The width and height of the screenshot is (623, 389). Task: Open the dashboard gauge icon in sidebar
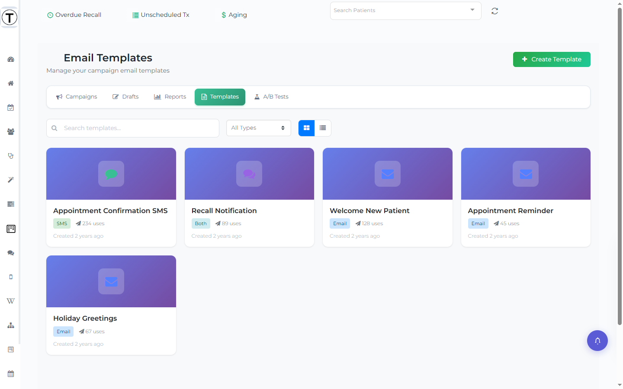click(11, 59)
